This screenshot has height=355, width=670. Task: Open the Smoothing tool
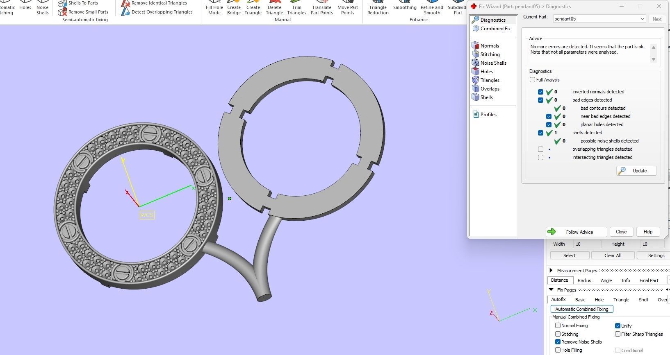[405, 6]
